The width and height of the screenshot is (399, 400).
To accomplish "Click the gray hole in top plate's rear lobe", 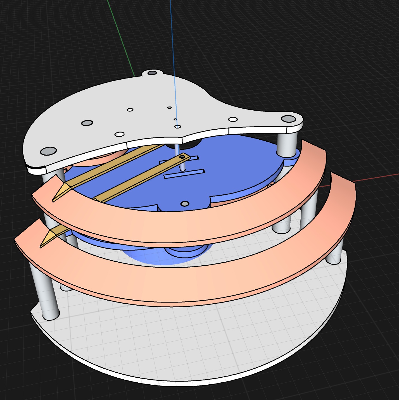I will [152, 73].
